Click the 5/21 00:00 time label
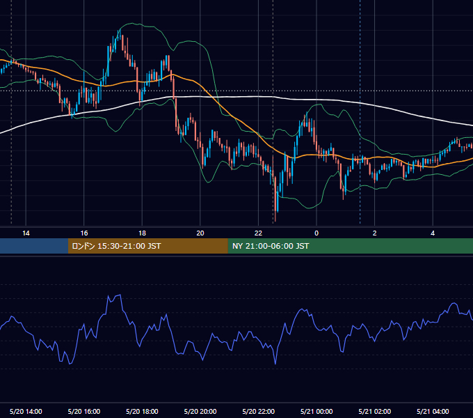This screenshot has width=473, height=418. pyautogui.click(x=316, y=411)
